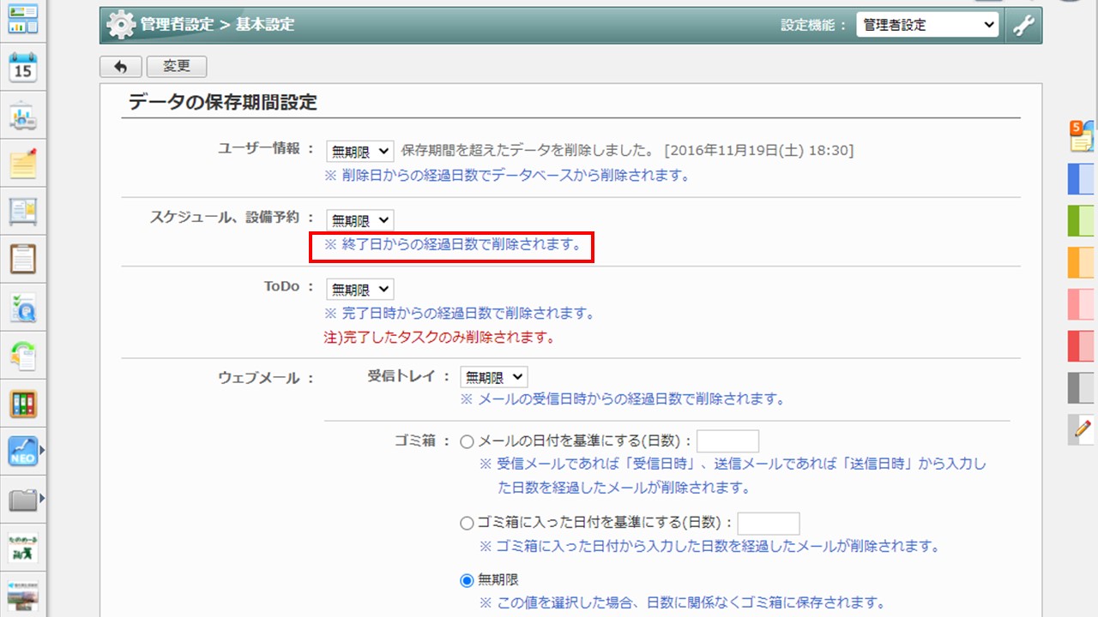Screen dimensions: 1098x617
Task: Select the 無期限 radio button for ゴミ箱
Action: pyautogui.click(x=468, y=580)
